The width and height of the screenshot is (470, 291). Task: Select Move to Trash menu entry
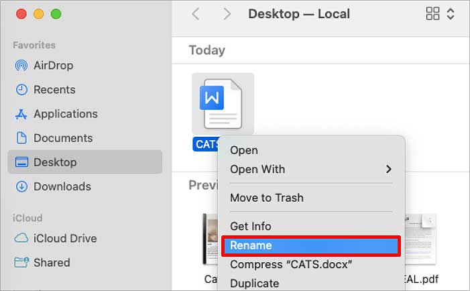(267, 198)
